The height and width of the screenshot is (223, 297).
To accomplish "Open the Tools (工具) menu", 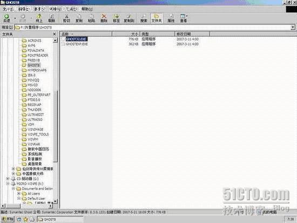I will (71, 9).
